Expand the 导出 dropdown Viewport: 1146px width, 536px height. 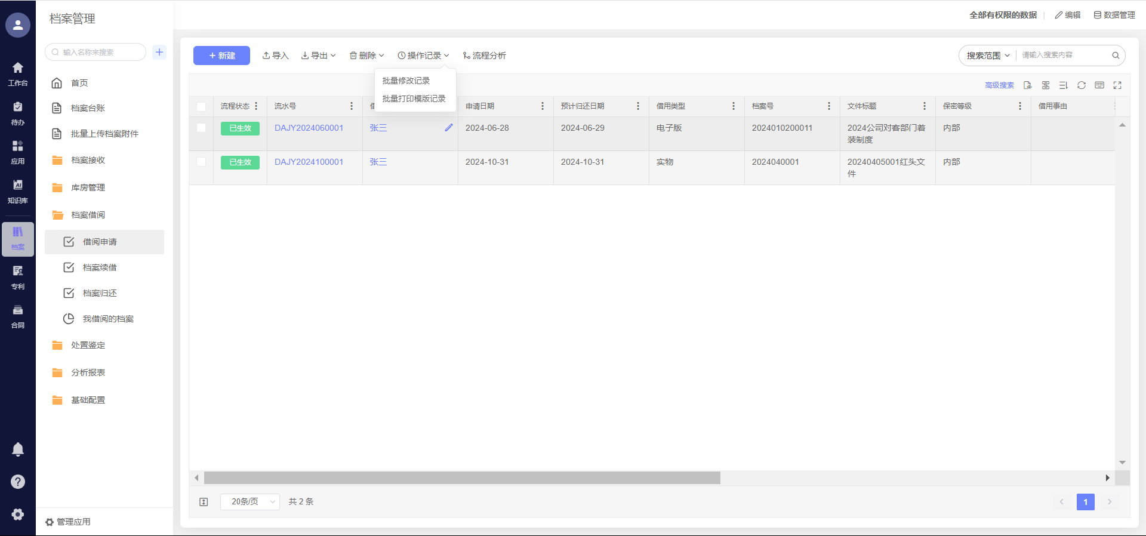tap(318, 56)
